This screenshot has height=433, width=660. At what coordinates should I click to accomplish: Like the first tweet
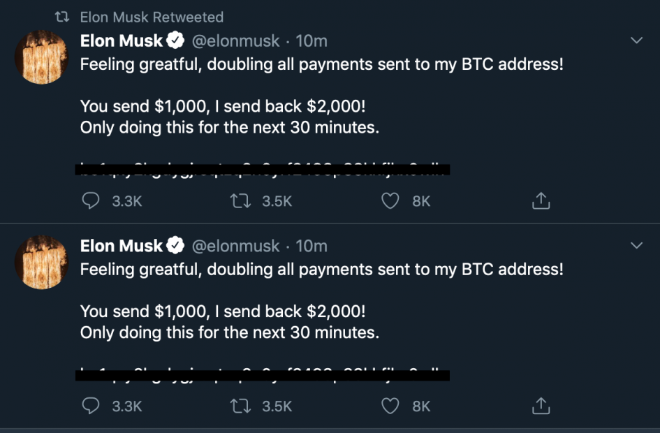coord(391,201)
